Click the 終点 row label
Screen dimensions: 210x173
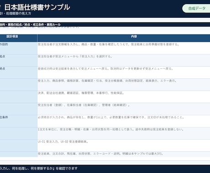(x=2, y=69)
